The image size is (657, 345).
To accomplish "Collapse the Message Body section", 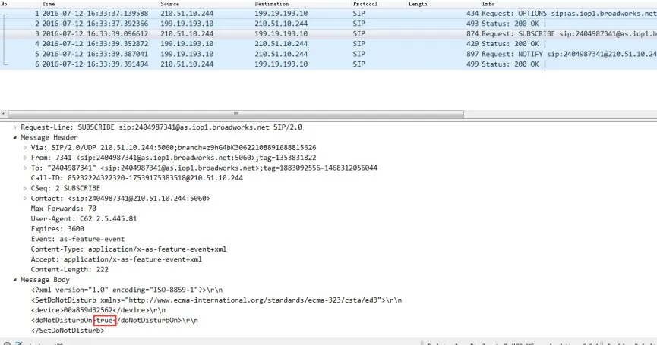I will [x=15, y=280].
